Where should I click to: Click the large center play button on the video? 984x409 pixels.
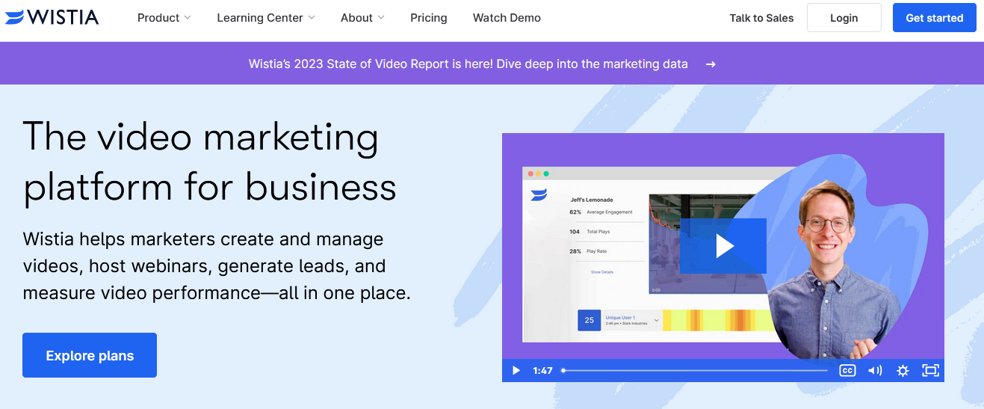pyautogui.click(x=723, y=246)
